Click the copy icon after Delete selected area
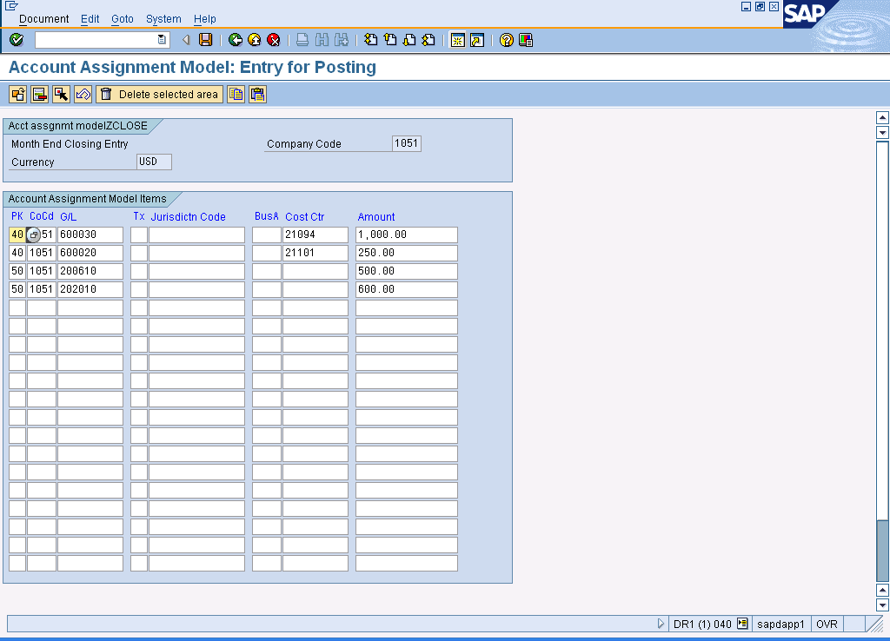This screenshot has width=890, height=641. point(236,94)
